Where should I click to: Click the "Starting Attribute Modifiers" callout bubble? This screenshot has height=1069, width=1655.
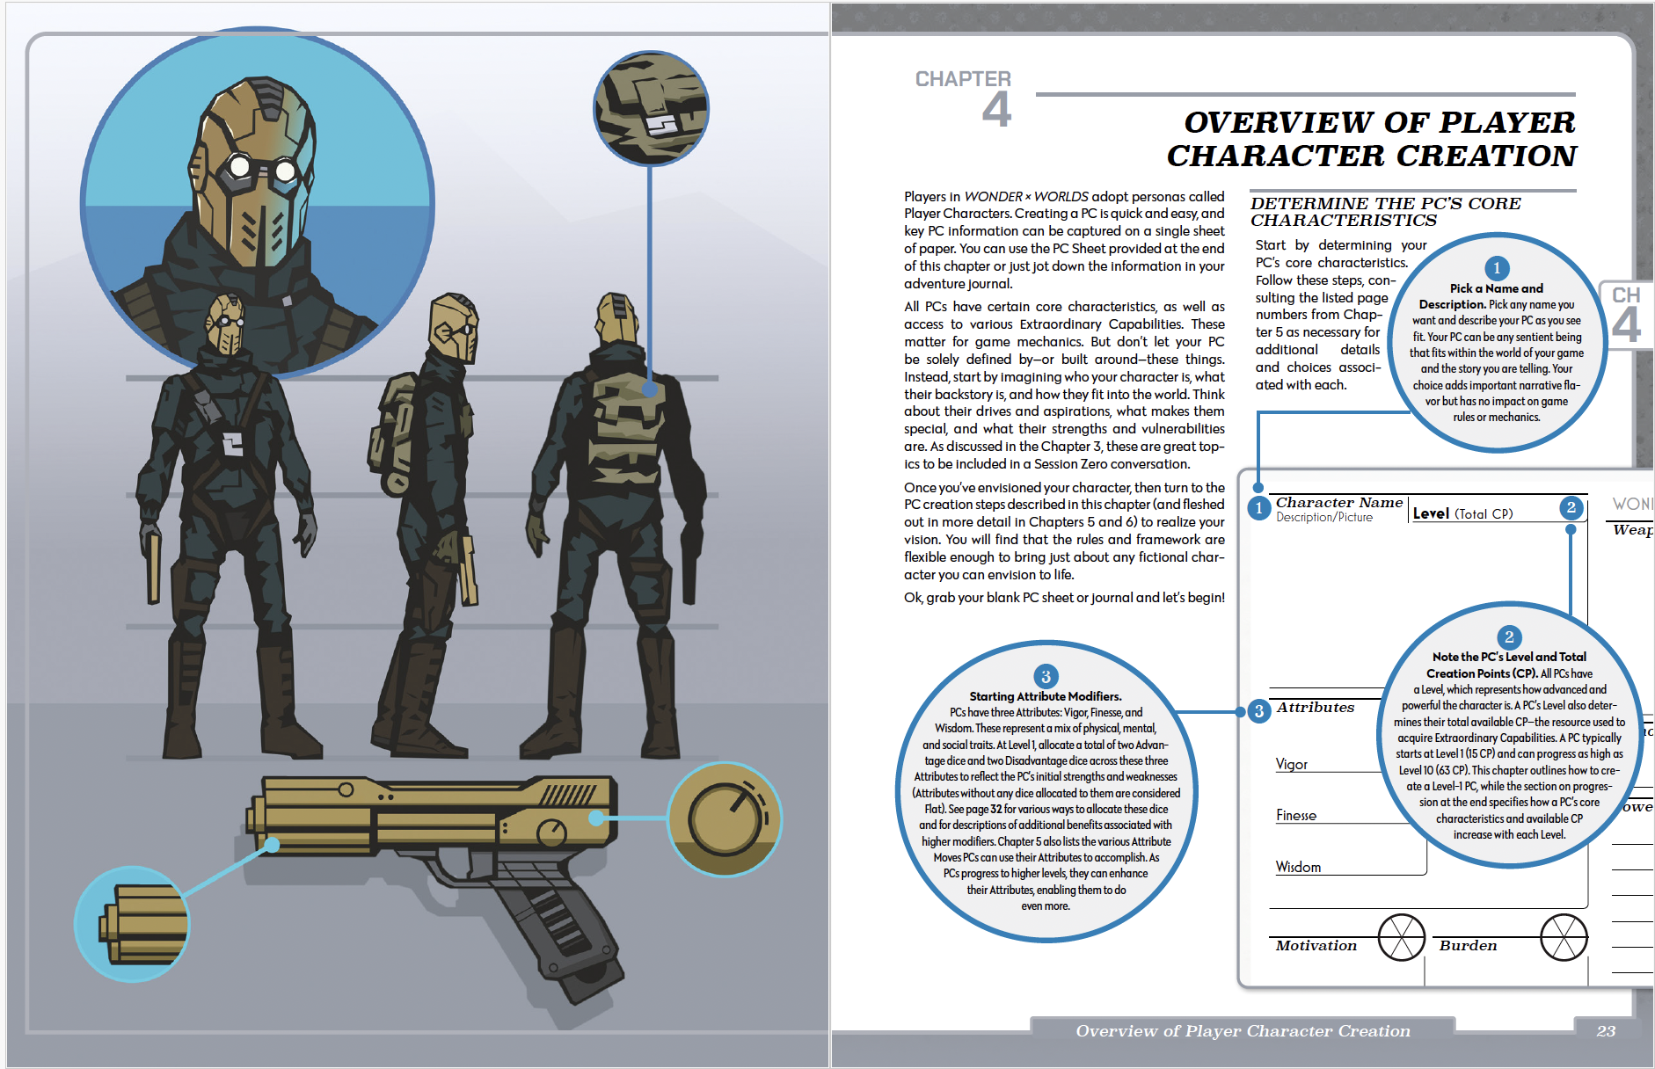tap(1046, 792)
